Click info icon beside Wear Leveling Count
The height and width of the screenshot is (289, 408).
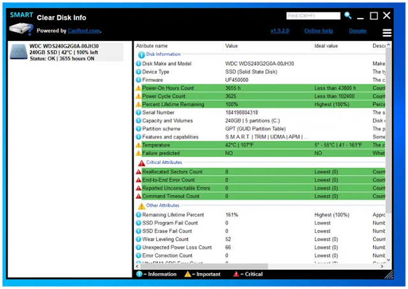click(139, 239)
